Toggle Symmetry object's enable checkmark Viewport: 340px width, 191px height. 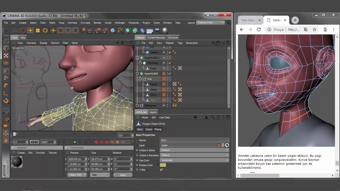(170, 63)
